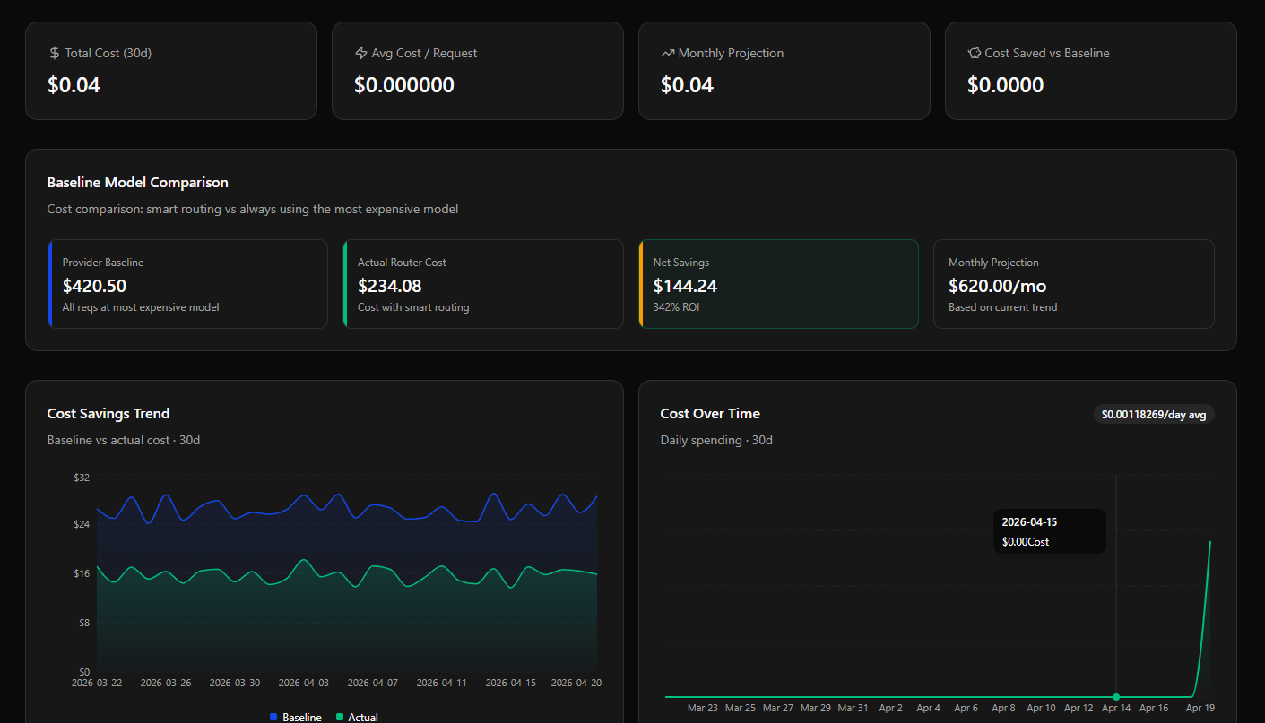Click the Total Cost (30d) stat card

point(170,70)
